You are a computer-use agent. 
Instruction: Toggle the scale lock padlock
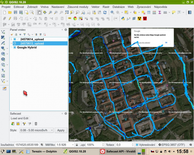pos(77,145)
